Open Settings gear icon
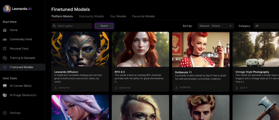The height and width of the screenshot is (120, 279). point(5,113)
